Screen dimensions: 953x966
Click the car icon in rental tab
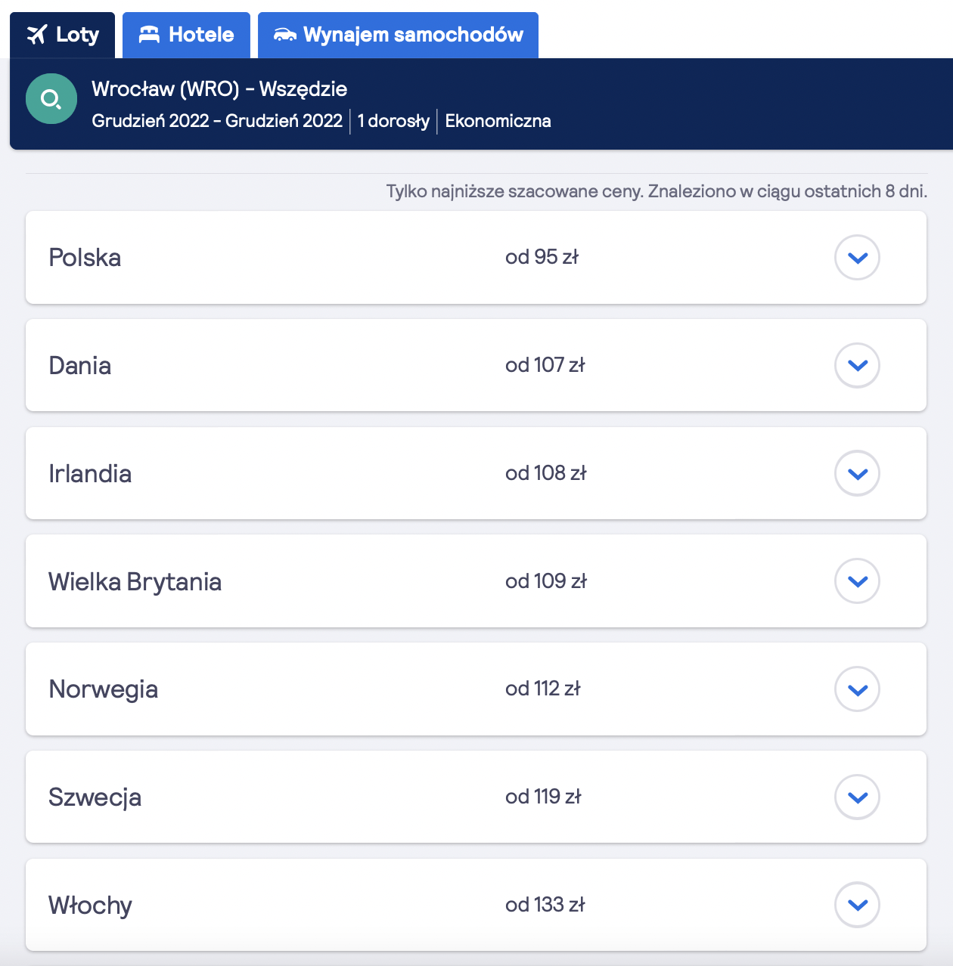pos(284,35)
